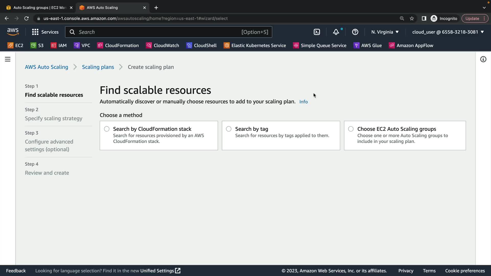Switch to Auto Scaling groups EC2 tab
The image size is (491, 276).
(40, 8)
